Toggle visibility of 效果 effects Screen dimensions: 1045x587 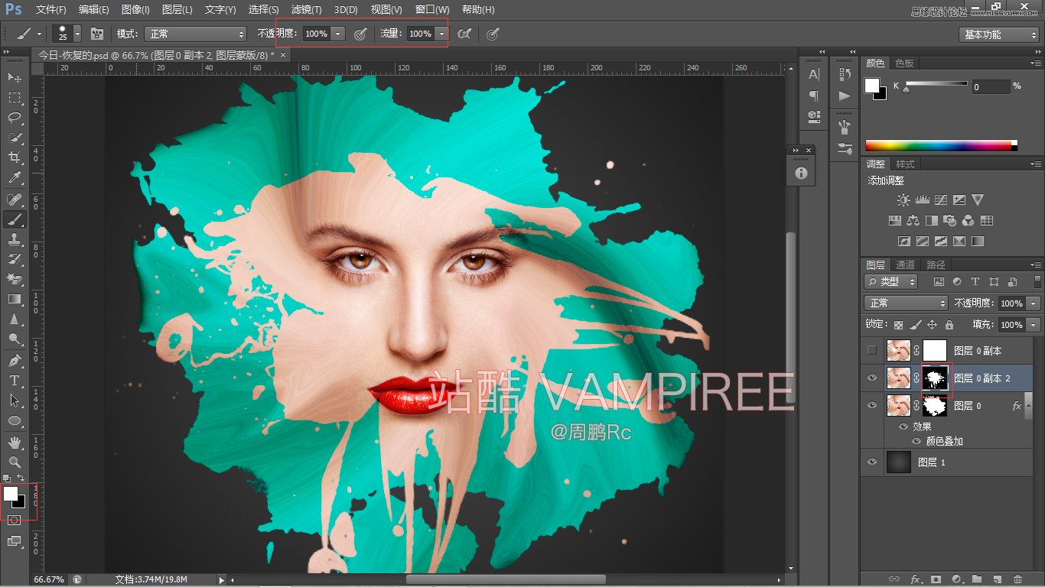tap(903, 426)
